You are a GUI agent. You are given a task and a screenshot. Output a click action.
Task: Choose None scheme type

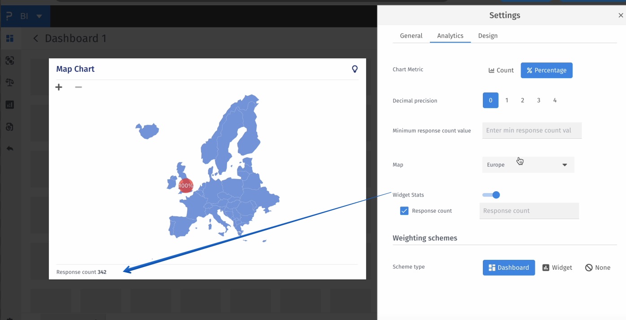(598, 267)
